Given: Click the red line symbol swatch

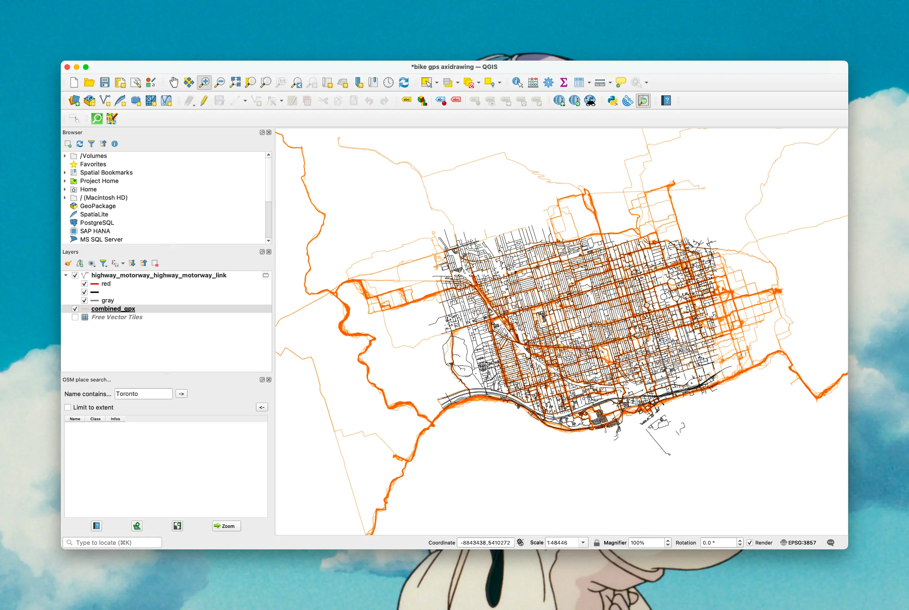Looking at the screenshot, I should coord(94,284).
